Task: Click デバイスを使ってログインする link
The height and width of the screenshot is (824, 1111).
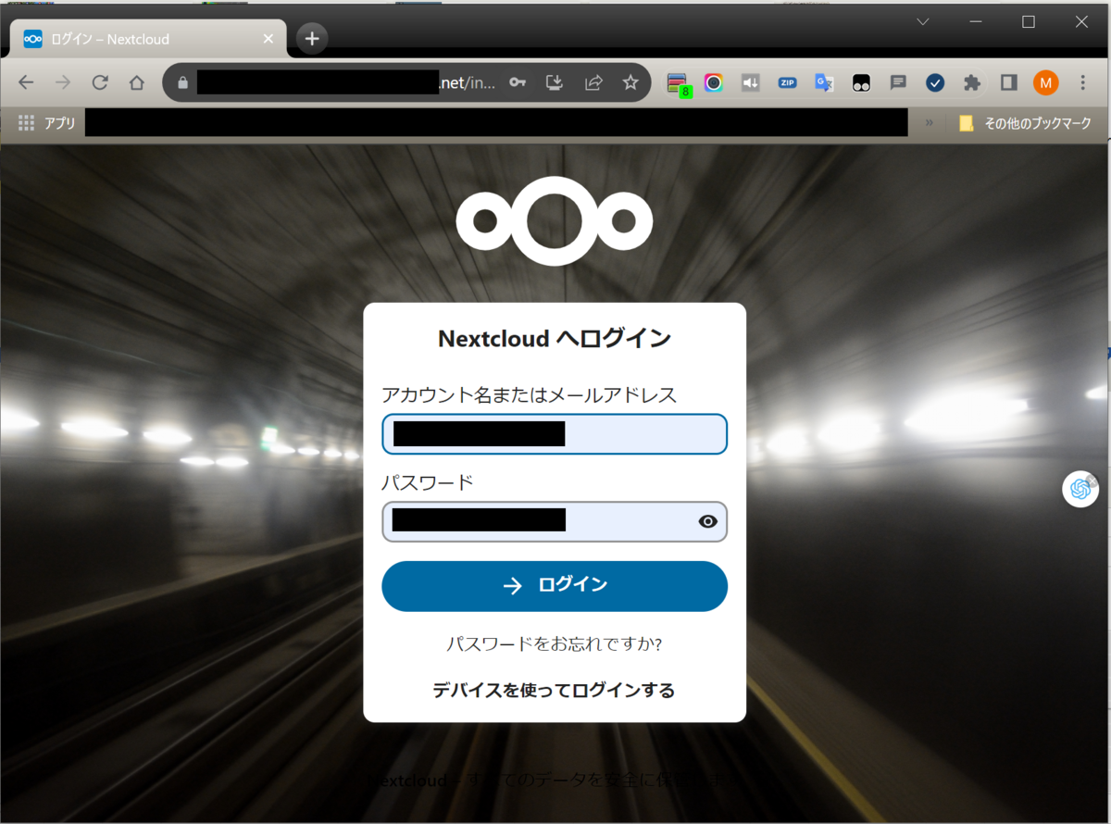Action: click(554, 691)
